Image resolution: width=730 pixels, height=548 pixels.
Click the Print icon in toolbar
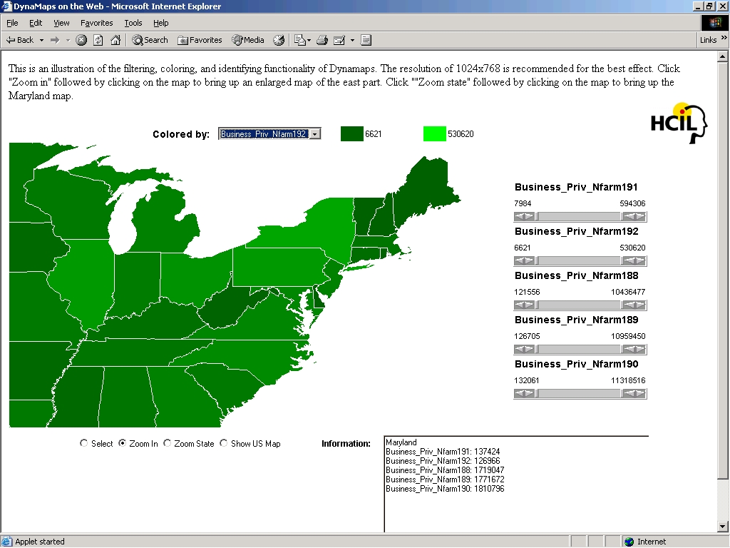[322, 40]
